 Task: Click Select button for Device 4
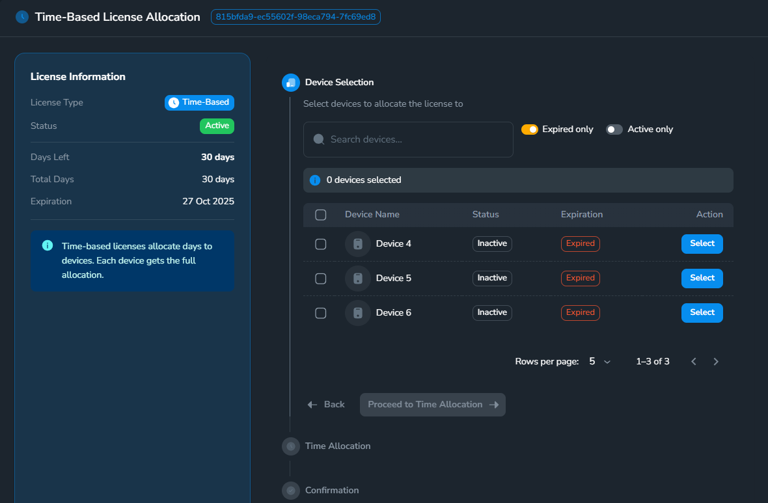point(702,244)
